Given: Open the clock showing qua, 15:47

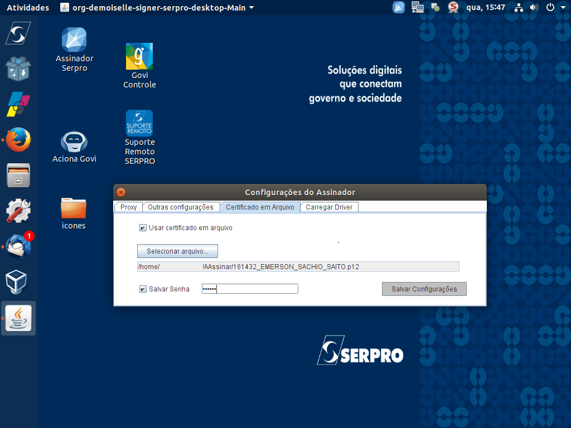Looking at the screenshot, I should pos(486,7).
